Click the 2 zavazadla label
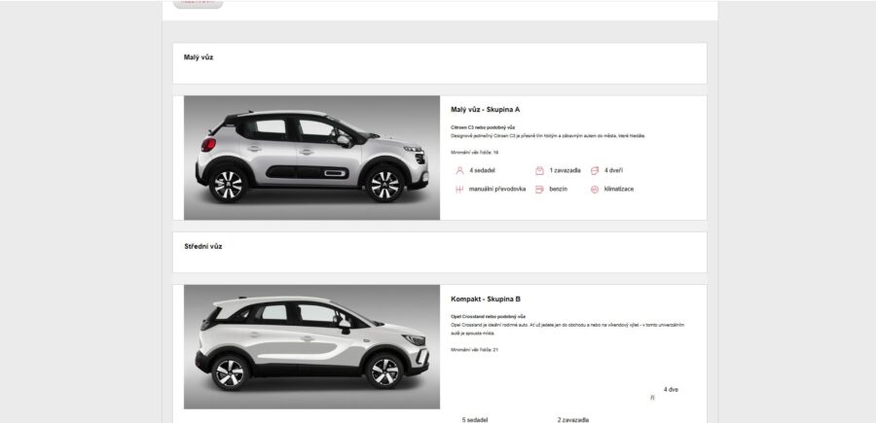 pos(572,420)
